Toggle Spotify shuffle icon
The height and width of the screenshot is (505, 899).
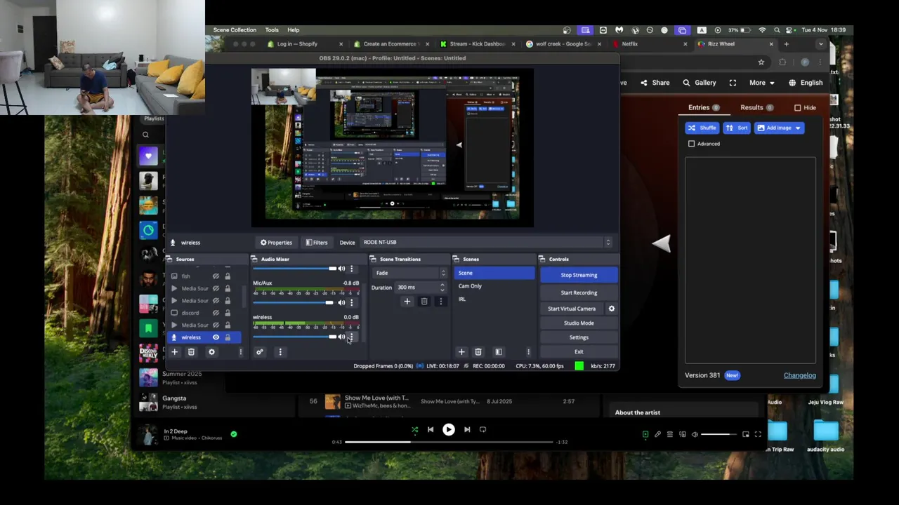click(x=414, y=430)
